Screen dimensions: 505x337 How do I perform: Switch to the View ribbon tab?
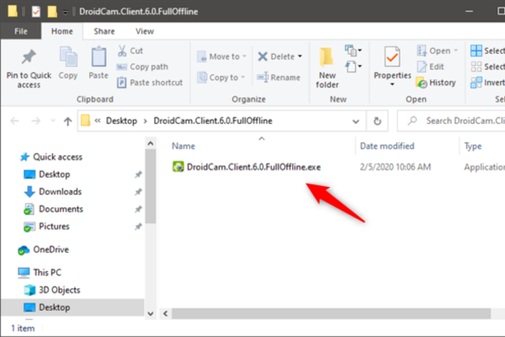145,31
